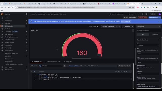The width and height of the screenshot is (162, 91).
Task: Expand Query options link
Action: [74, 66]
